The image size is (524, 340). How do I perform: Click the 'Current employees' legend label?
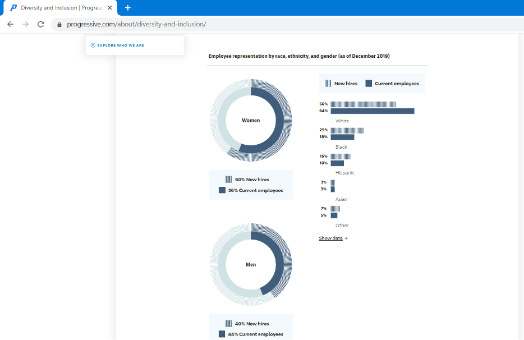(397, 84)
